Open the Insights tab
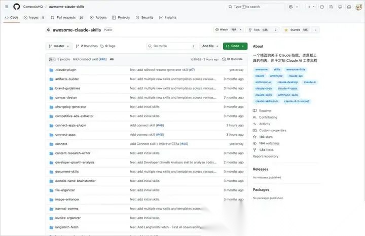The height and width of the screenshot is (236, 365). [x=168, y=17]
